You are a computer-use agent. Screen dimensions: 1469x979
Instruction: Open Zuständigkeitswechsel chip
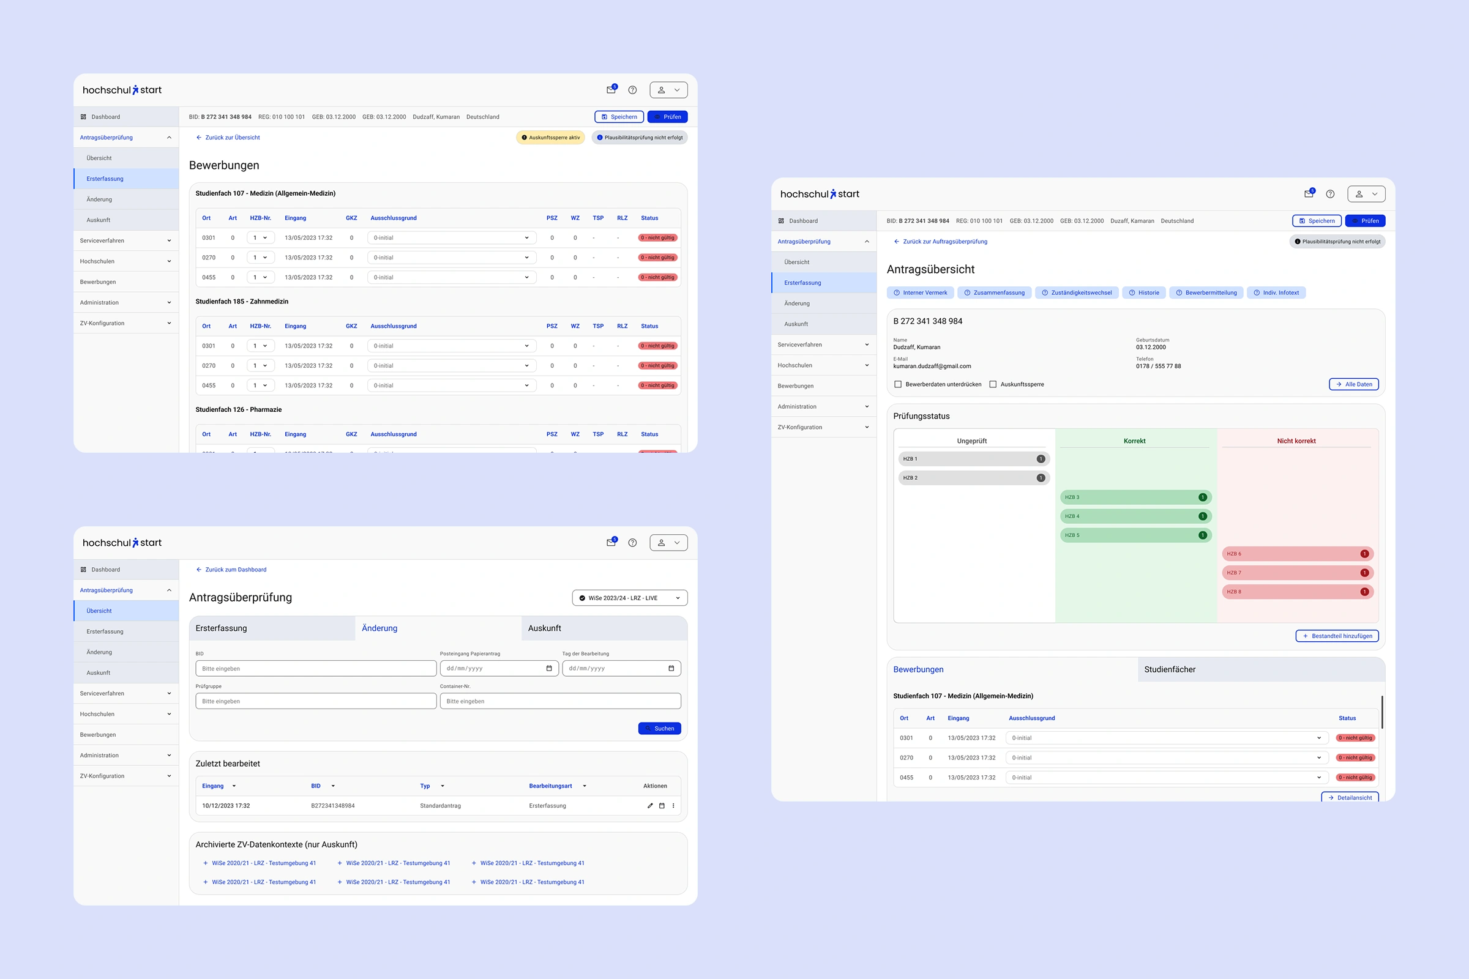[1077, 293]
